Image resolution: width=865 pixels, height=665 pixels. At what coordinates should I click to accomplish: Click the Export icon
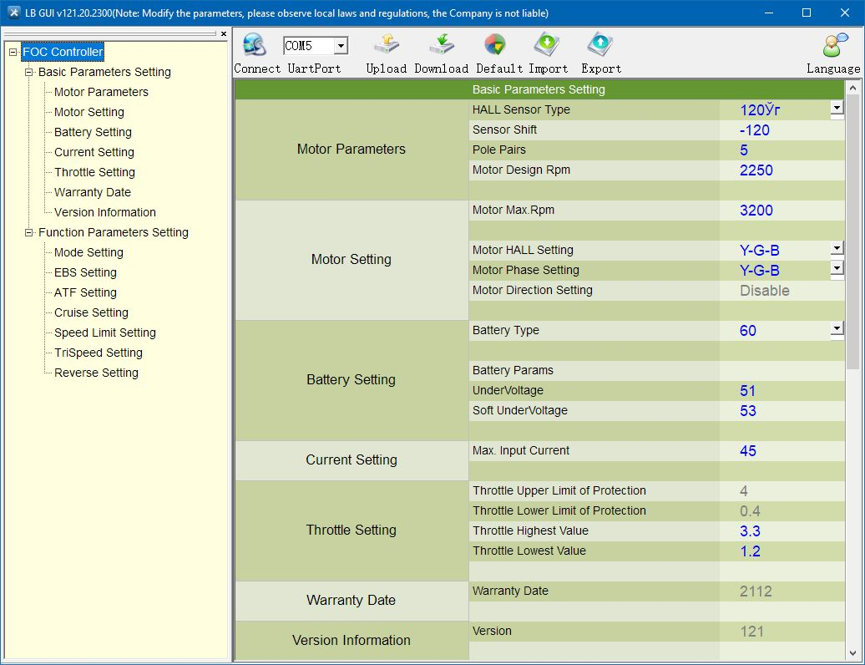600,45
